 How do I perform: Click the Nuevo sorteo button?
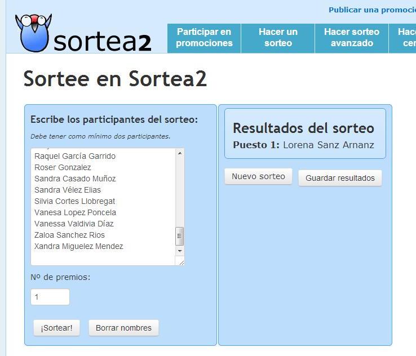(258, 176)
